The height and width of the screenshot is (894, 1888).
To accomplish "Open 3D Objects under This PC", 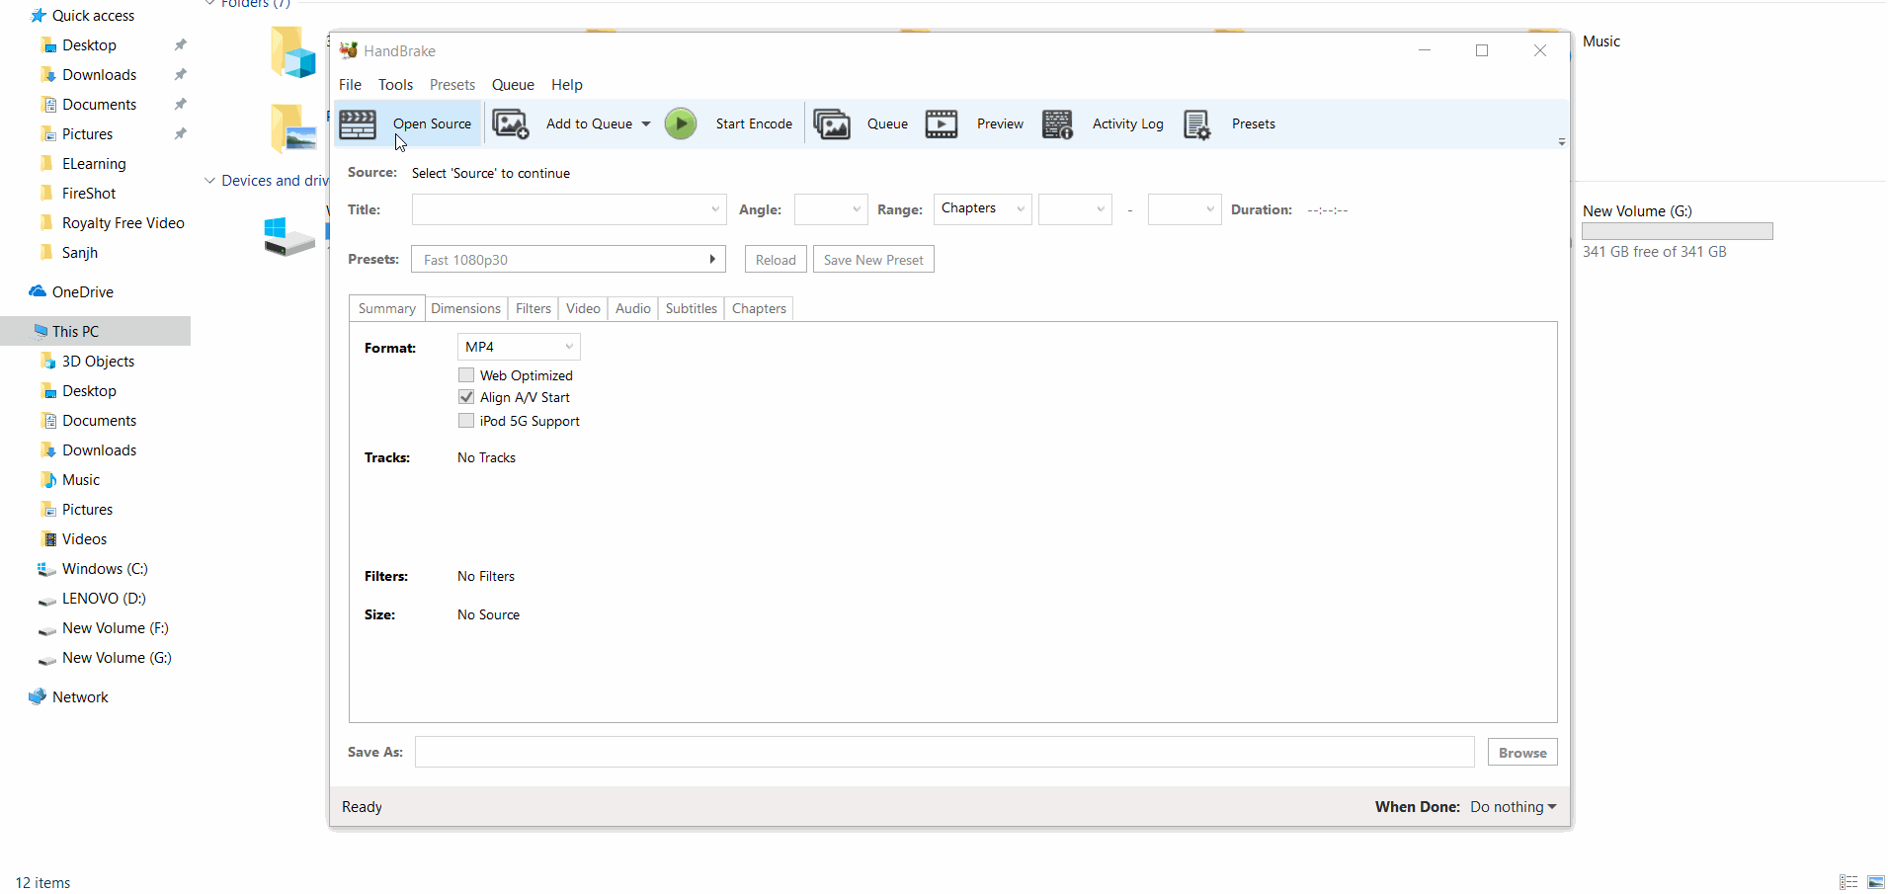I will coord(98,362).
